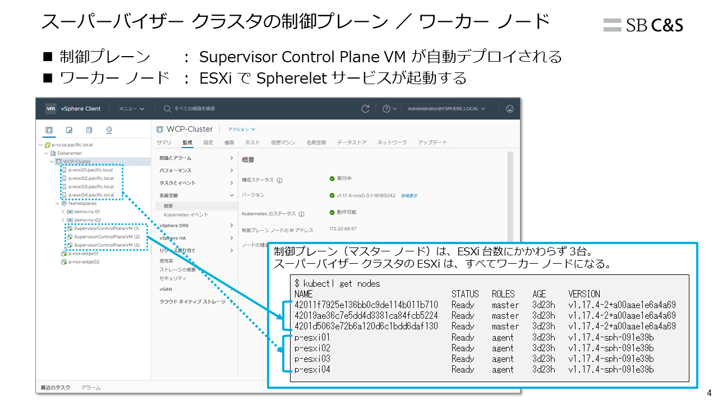This screenshot has height=404, width=718.
Task: Select Kubernetes イベント menu entry
Action: (x=186, y=215)
